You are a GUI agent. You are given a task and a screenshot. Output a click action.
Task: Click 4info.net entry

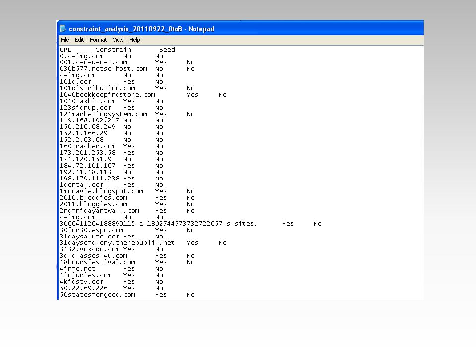pyautogui.click(x=77, y=269)
